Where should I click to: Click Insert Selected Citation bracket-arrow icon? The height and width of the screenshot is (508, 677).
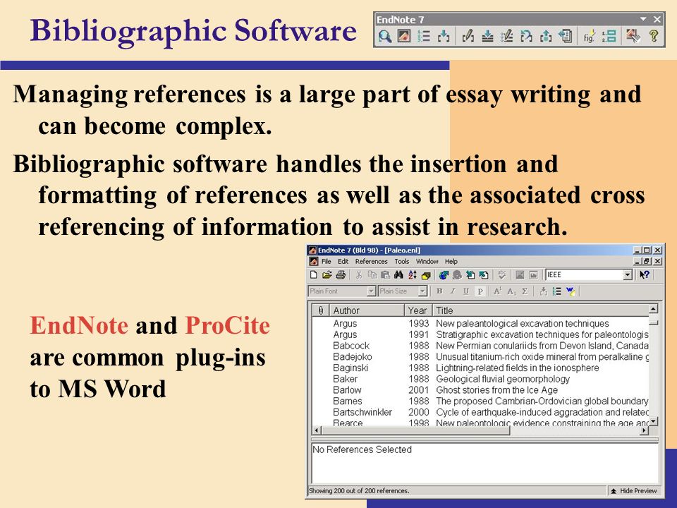click(x=444, y=36)
